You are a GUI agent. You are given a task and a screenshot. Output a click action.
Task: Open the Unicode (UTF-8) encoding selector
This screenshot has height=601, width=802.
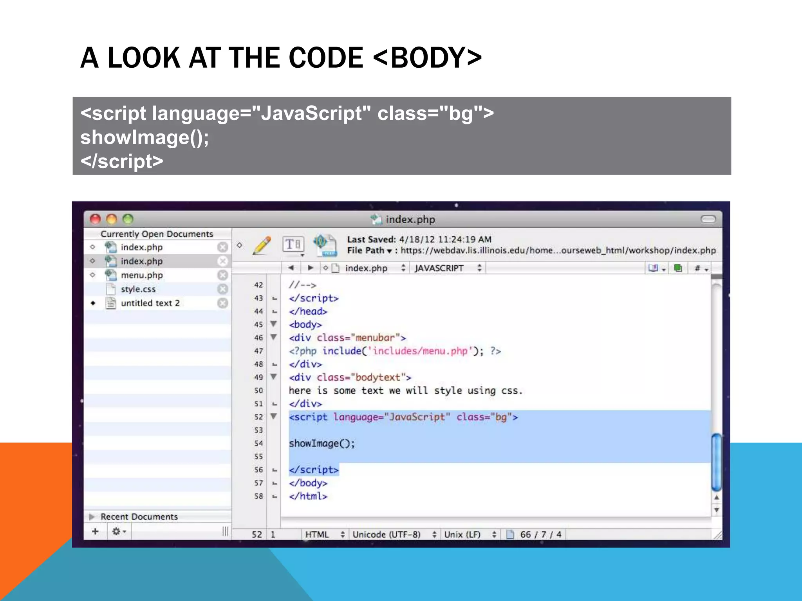click(x=394, y=534)
